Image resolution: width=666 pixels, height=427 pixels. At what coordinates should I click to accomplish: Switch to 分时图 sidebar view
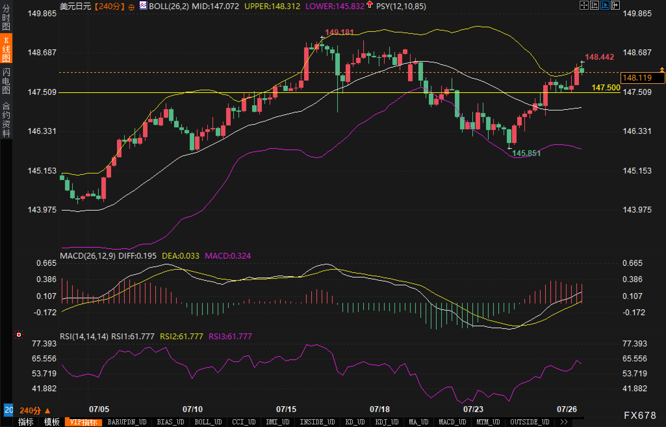pyautogui.click(x=6, y=18)
